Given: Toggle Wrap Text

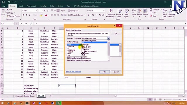Looking at the screenshot, I should click(x=73, y=11).
